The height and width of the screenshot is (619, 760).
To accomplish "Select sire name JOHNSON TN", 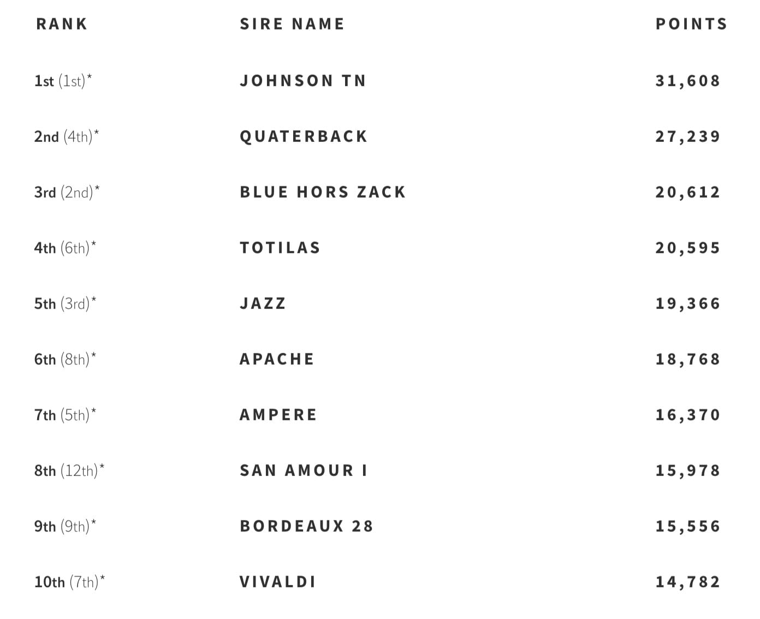I will pyautogui.click(x=303, y=81).
